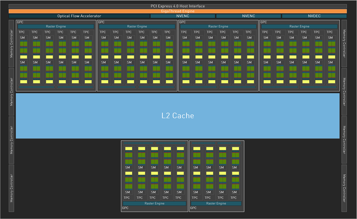Click the Raster Engine in the fourth top GPC
Screen dimensions: 357x219
tap(299, 26)
